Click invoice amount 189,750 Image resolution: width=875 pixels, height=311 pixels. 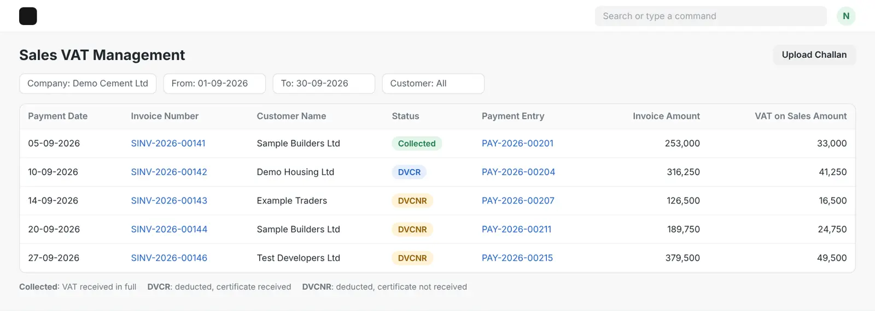(x=684, y=229)
